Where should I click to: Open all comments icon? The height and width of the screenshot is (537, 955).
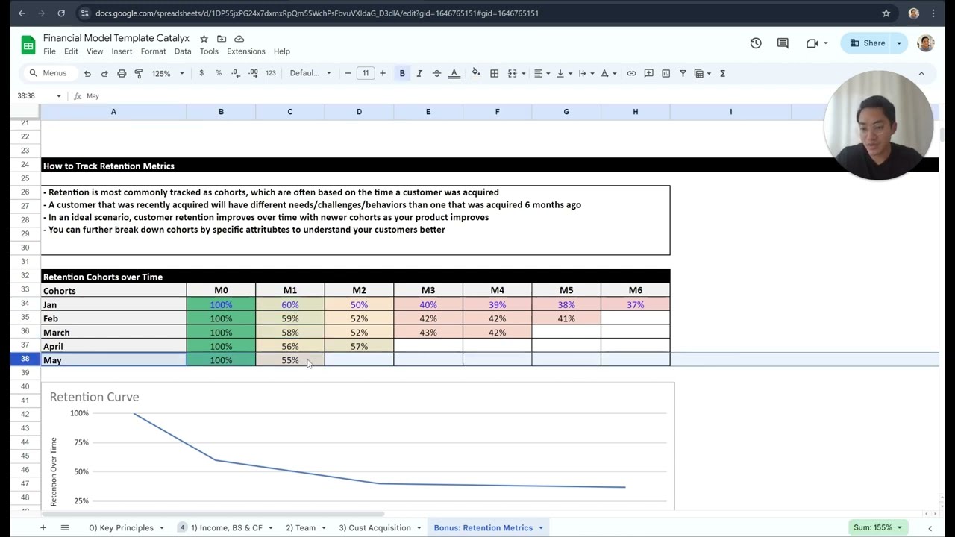(783, 43)
